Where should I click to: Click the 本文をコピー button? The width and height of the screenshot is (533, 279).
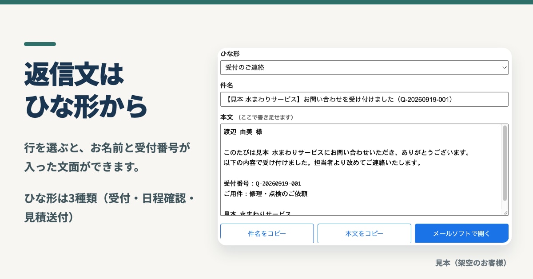click(x=364, y=233)
